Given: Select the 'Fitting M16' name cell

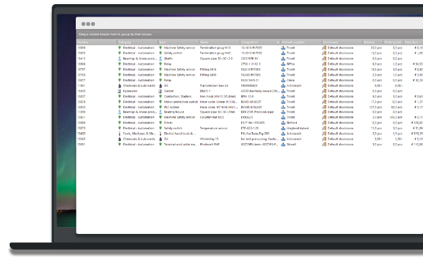Looking at the screenshot, I should click(x=208, y=69).
